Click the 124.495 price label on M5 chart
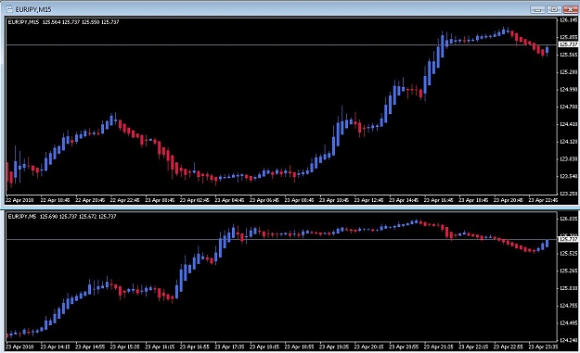The image size is (580, 353). 569,323
